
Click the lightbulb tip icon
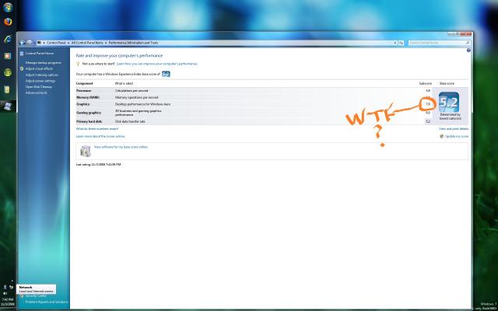click(x=78, y=64)
